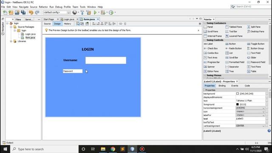Open the verticalAlignment CENTER dropdown
The width and height of the screenshot is (272, 153).
point(263,126)
